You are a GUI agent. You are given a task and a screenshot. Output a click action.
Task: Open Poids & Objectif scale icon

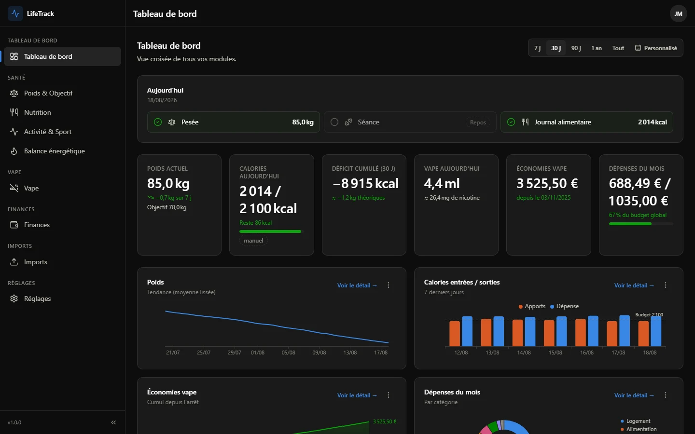pos(14,93)
